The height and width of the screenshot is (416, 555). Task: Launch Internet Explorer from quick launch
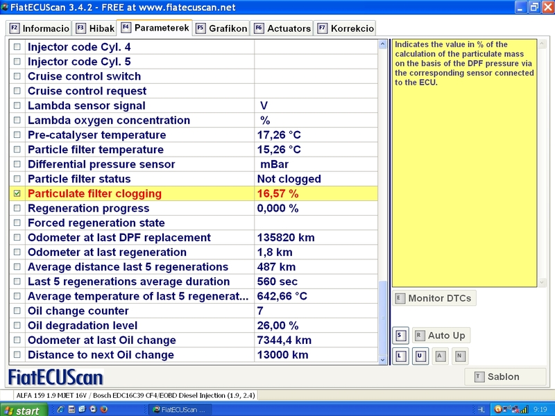click(x=60, y=410)
